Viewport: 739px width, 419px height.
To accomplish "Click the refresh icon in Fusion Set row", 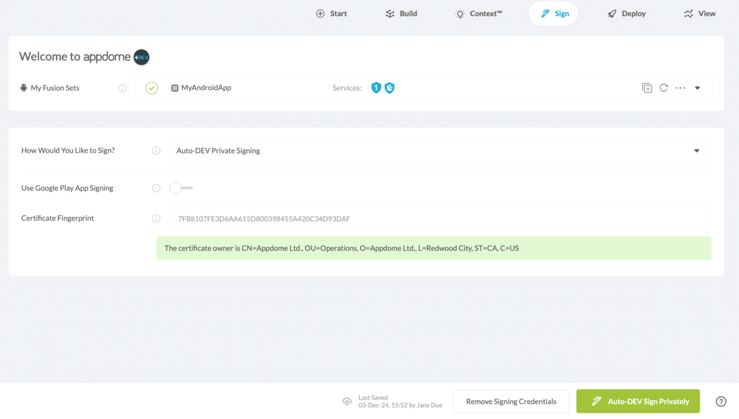I will [x=663, y=88].
